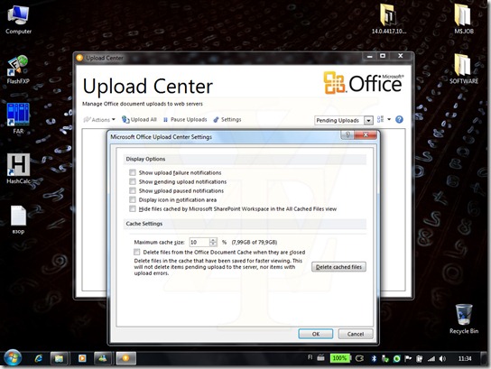
Task: Click the safely remove hardware tray icon
Action: coord(385,359)
